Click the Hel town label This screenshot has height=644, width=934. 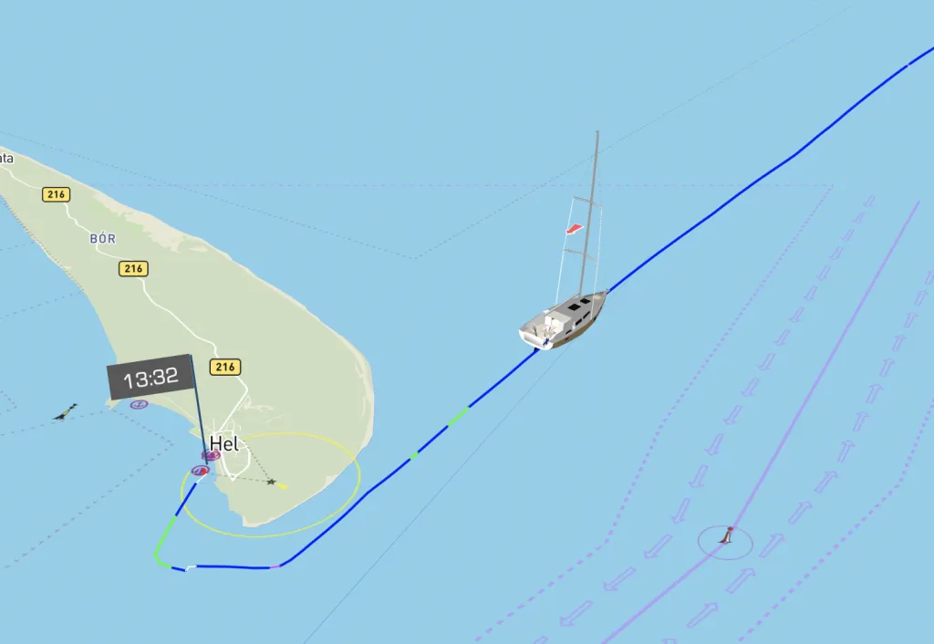[224, 444]
